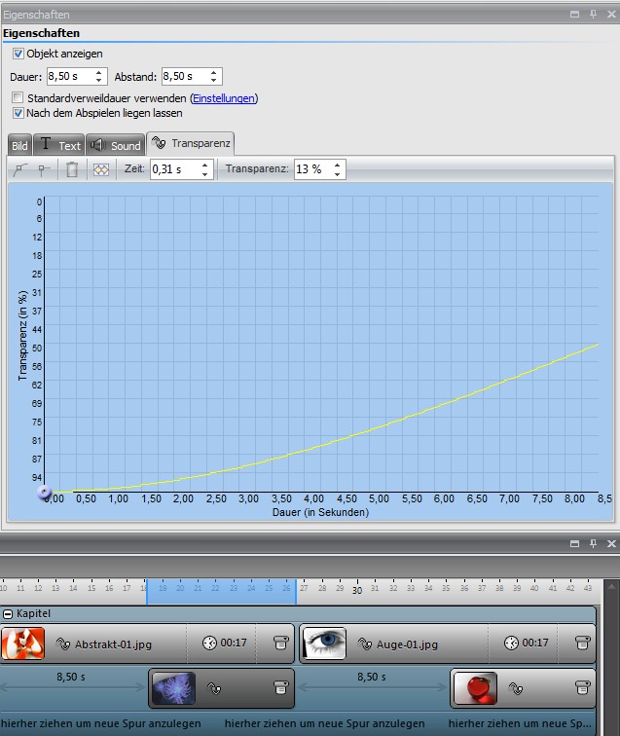Enable 'Standardverweildauer verwenden' checkbox

[18, 98]
